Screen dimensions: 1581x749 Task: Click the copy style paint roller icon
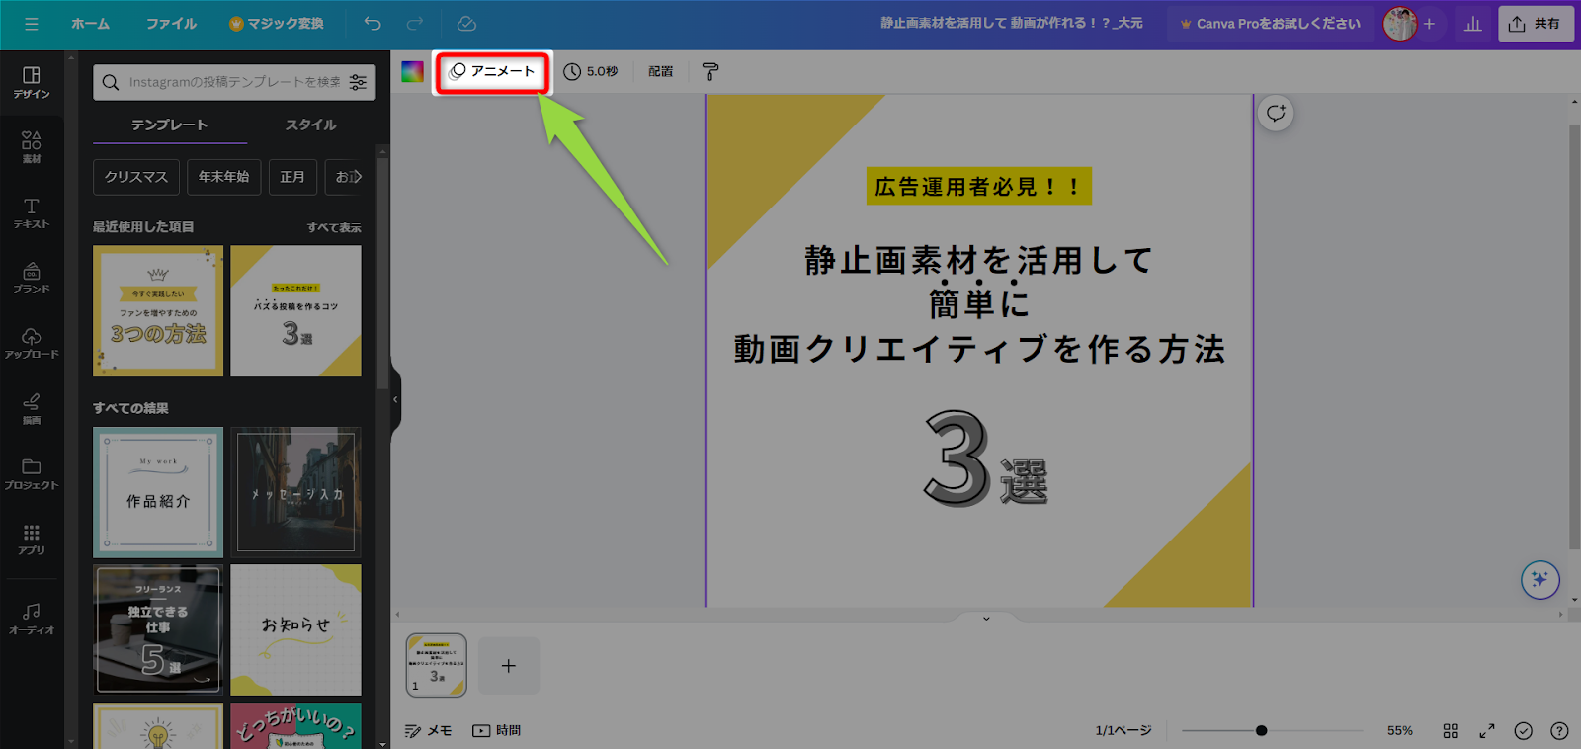pos(710,71)
